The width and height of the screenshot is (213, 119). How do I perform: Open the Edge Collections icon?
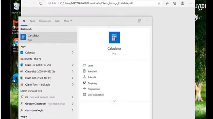[x=175, y=3]
